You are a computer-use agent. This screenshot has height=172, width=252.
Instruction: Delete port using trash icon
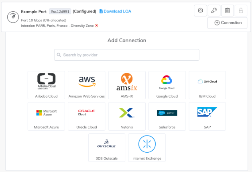[x=227, y=11]
